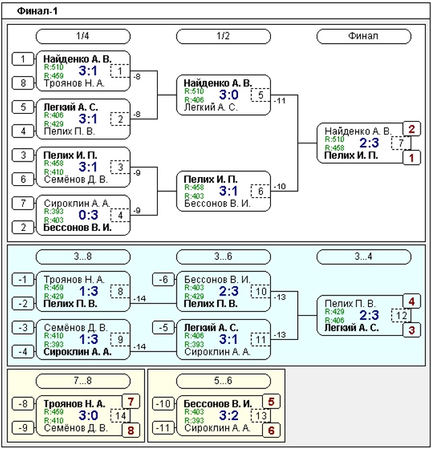Click rating R:510 in final match
Viewport: 432px width, 449px height.
(334, 139)
